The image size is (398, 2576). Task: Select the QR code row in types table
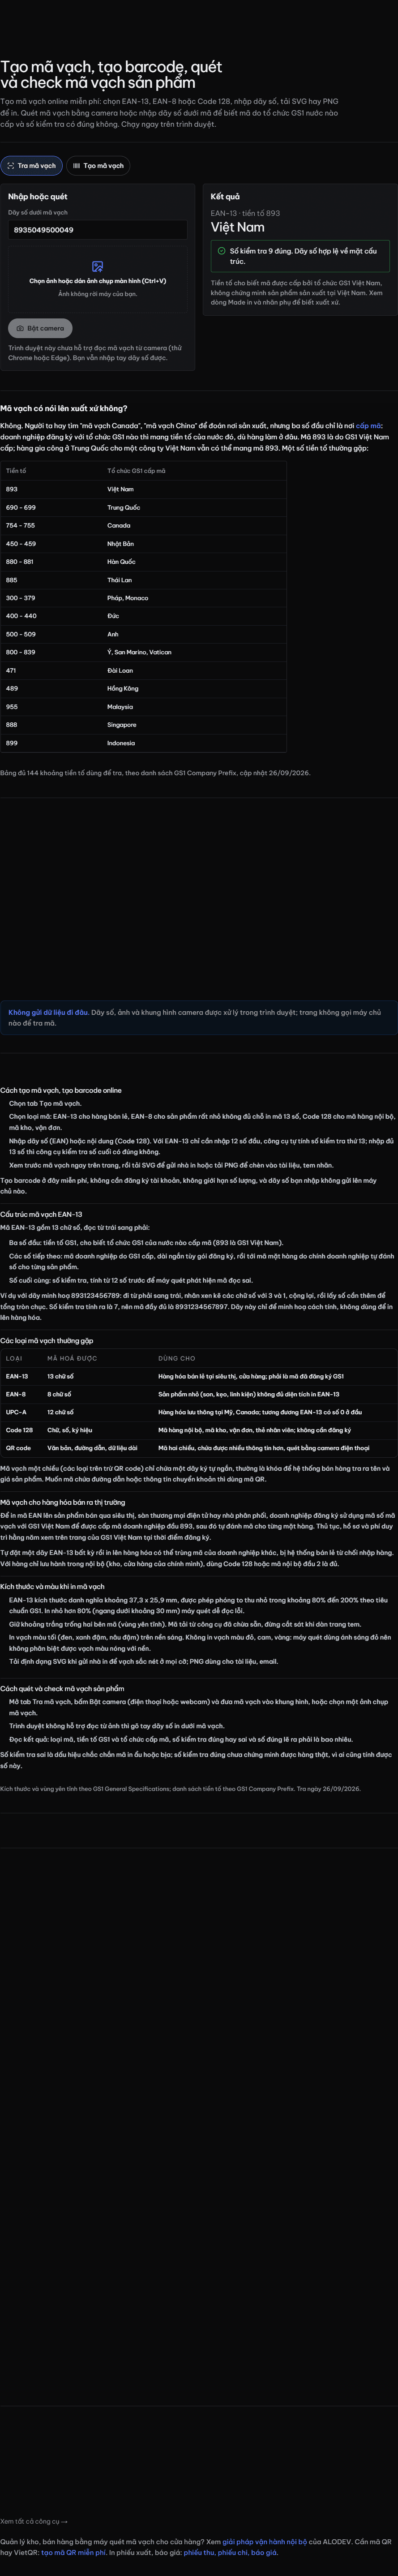(x=199, y=1448)
